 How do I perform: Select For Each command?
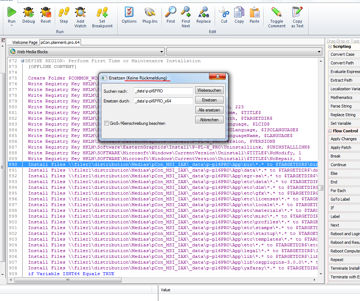click(x=344, y=191)
